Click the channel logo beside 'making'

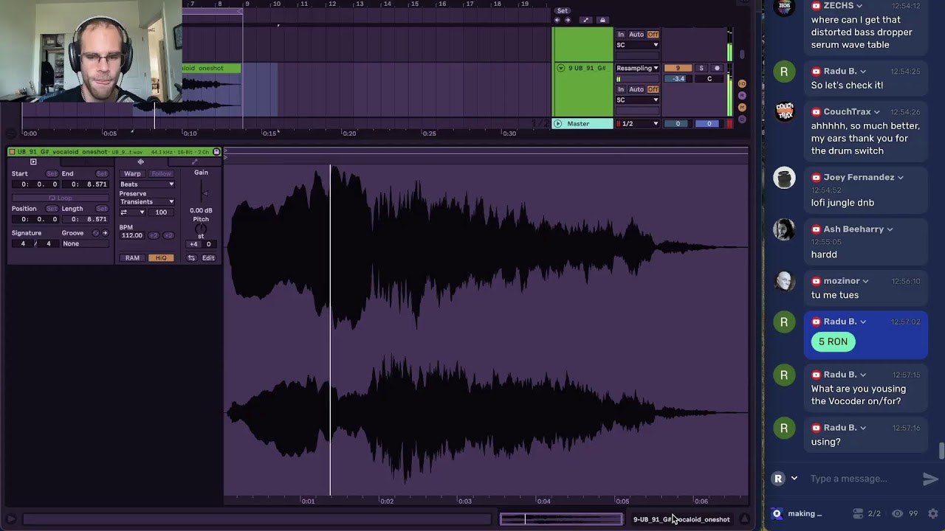coord(777,513)
